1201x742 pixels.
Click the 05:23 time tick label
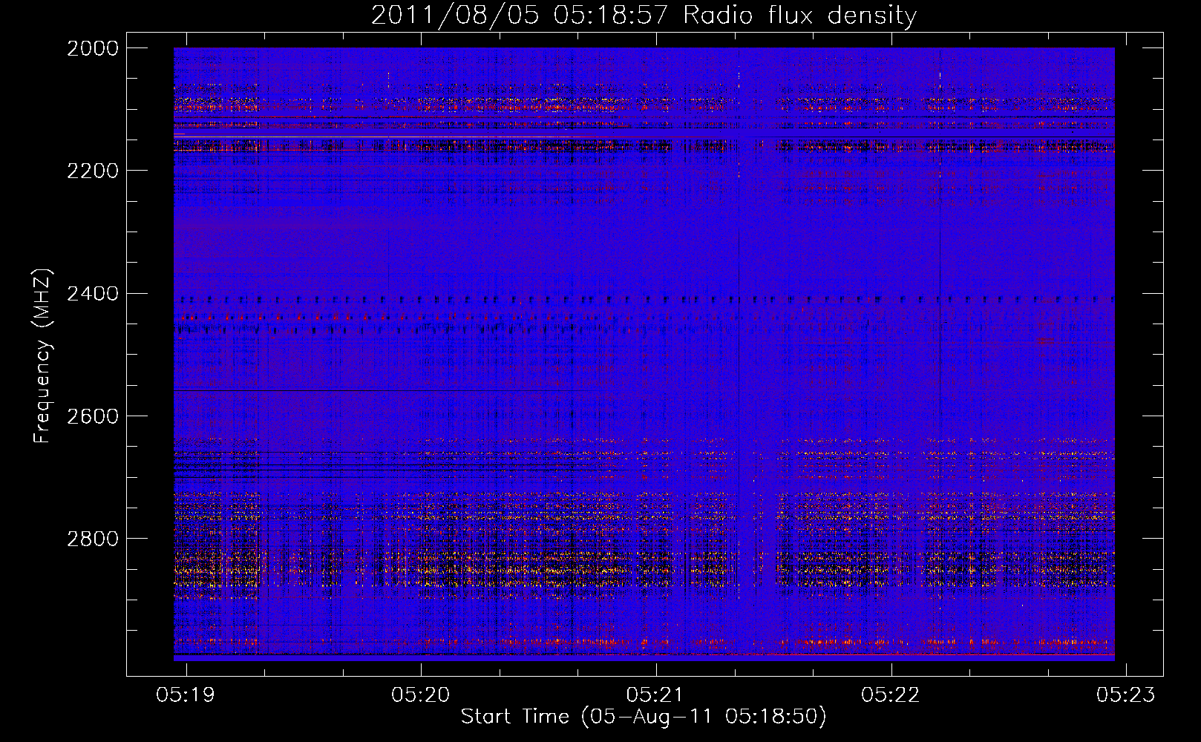pyautogui.click(x=1126, y=695)
